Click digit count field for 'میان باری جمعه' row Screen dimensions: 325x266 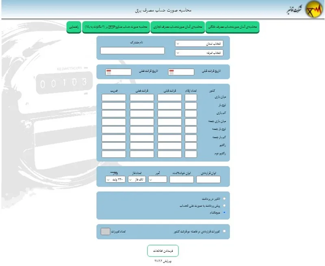(191, 122)
